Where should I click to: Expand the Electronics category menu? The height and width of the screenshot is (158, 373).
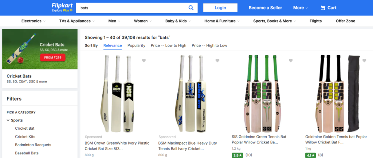point(34,21)
